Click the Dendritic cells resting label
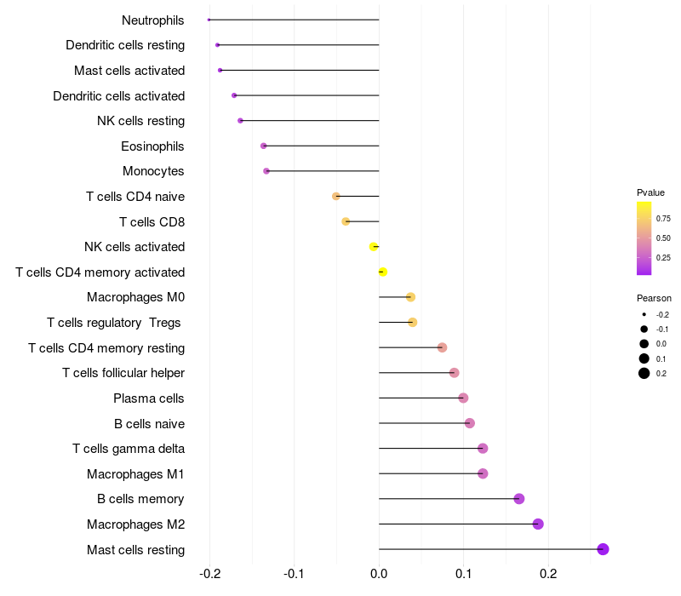The width and height of the screenshot is (681, 596). (125, 45)
